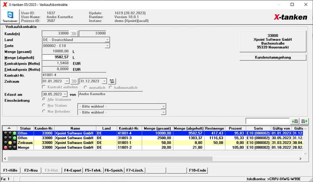This screenshot has height=182, width=313.
Task: Enable the Kontrakt aufteilen checkbox
Action: click(x=44, y=87)
